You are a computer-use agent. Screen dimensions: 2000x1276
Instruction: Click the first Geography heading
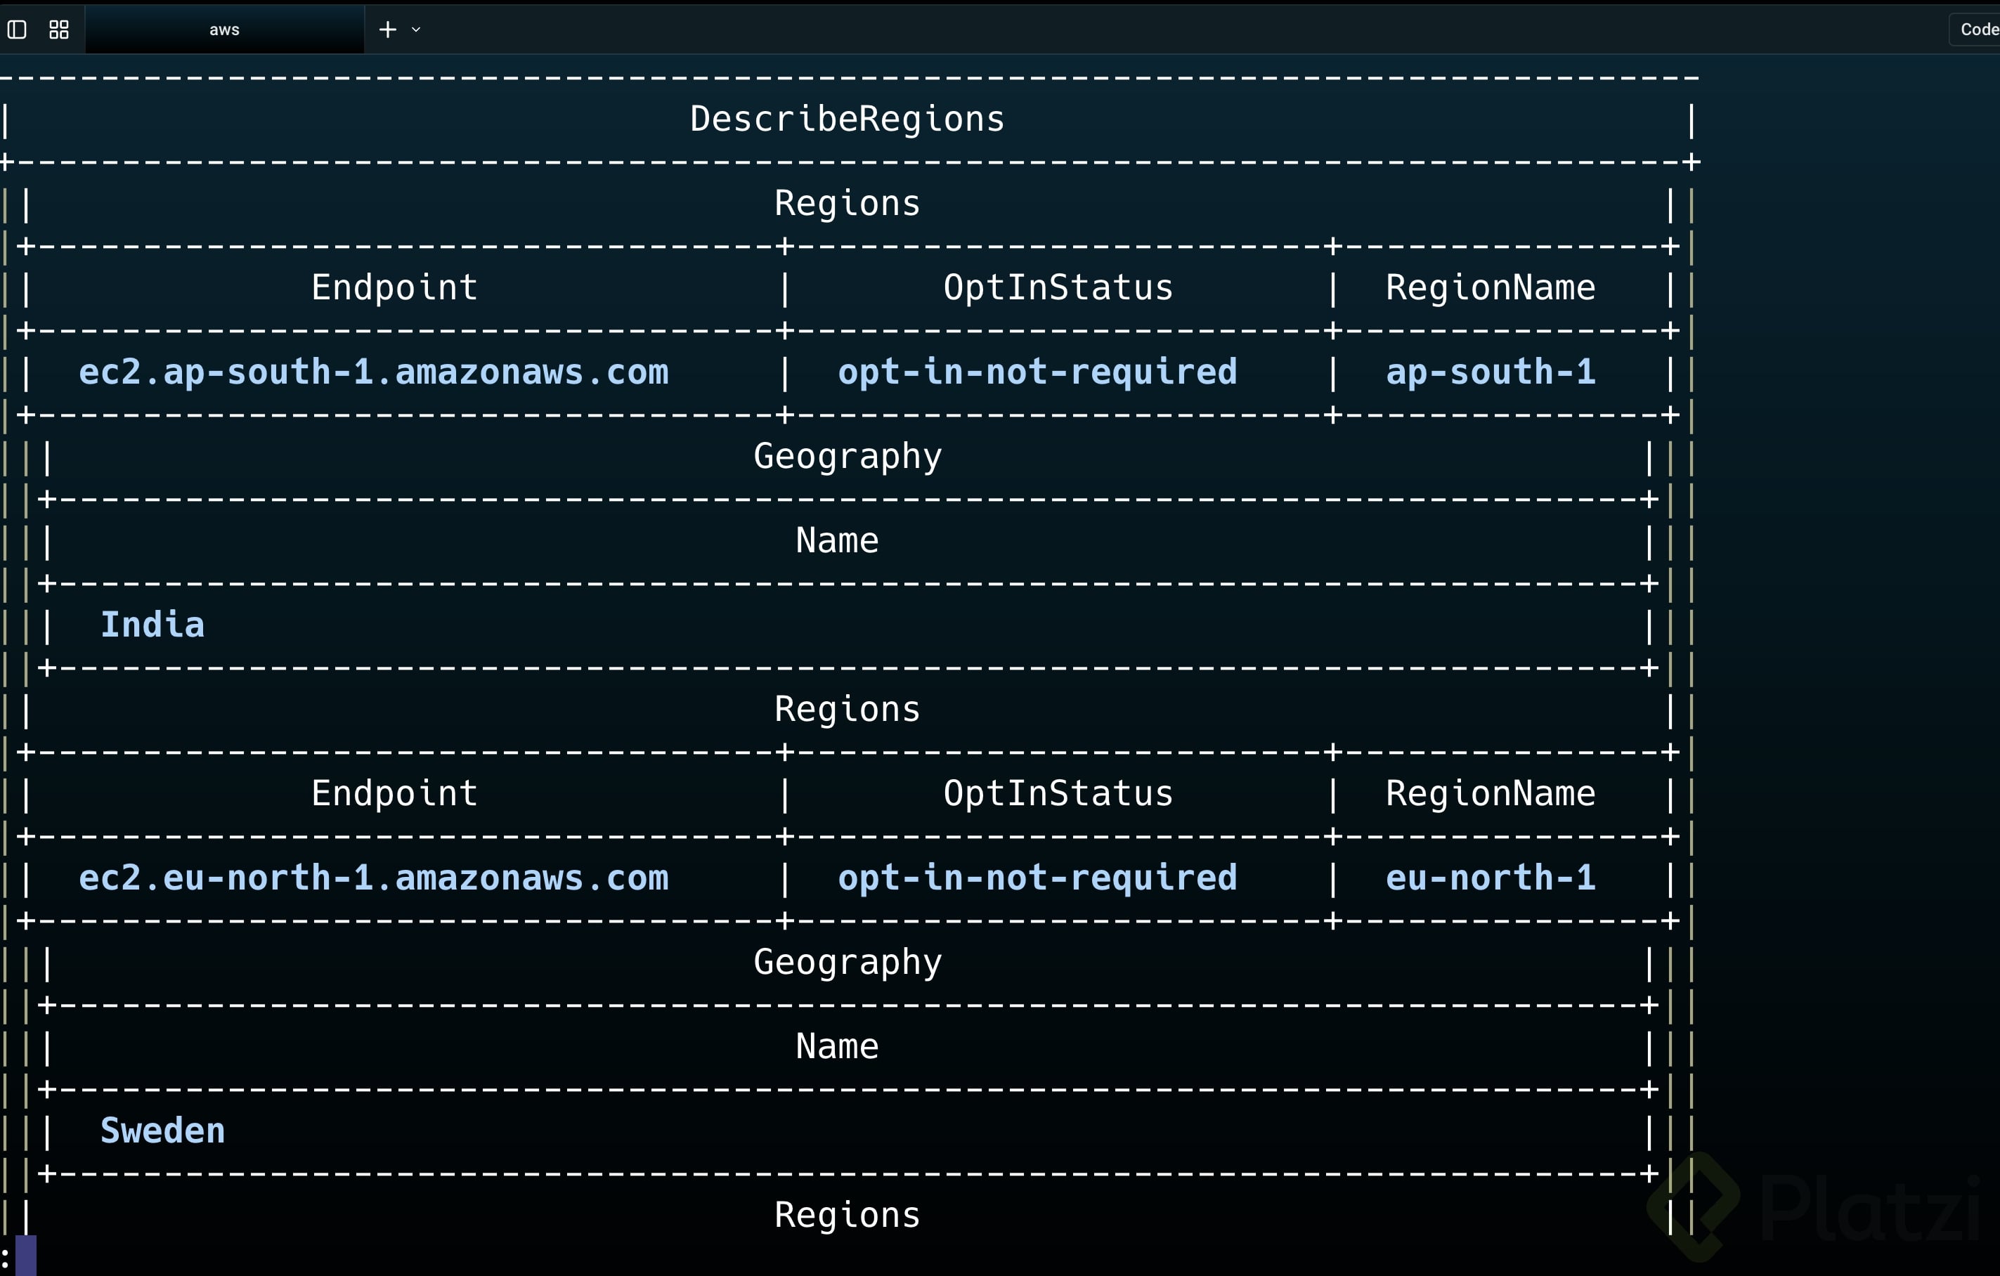(848, 457)
